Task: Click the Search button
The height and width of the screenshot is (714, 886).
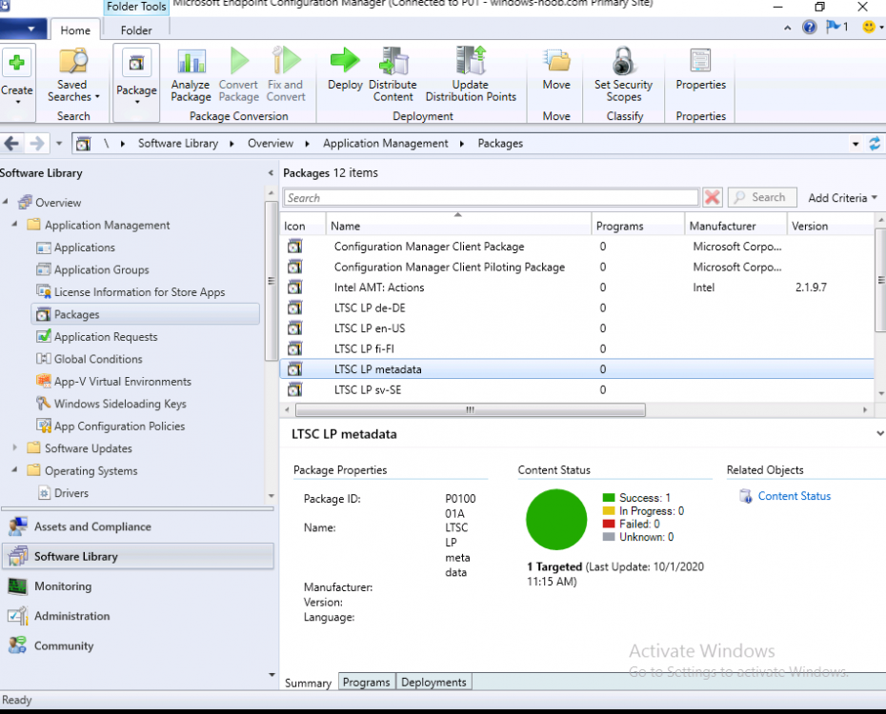Action: [762, 198]
